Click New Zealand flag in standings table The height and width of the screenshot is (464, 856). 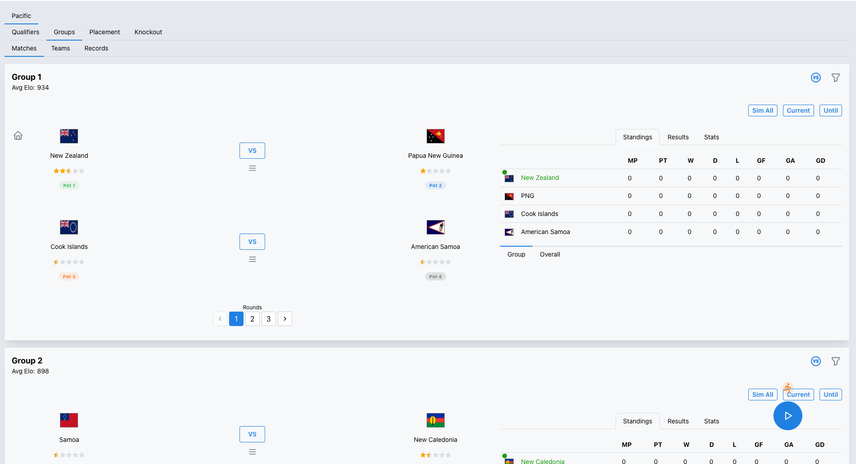[509, 178]
